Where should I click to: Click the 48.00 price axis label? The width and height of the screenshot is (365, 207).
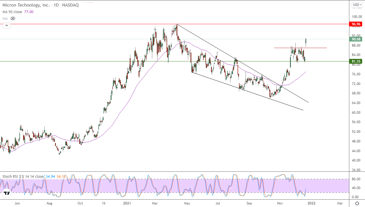tap(356, 141)
